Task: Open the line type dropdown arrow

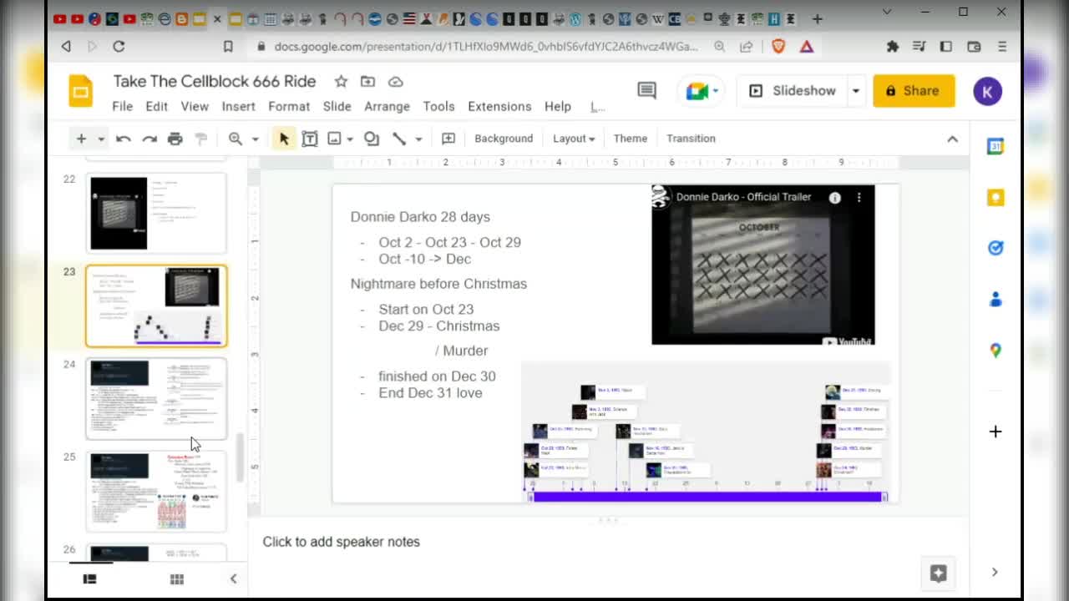Action: [x=418, y=139]
